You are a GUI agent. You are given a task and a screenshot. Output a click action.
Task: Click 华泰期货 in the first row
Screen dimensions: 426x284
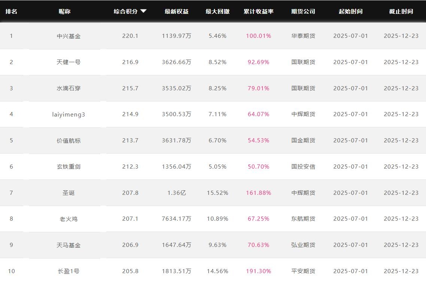tap(303, 36)
